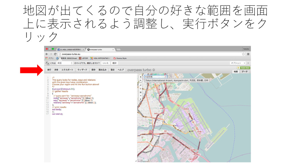Run the query with the 実行 button
Image resolution: width=295 pixels, height=166 pixels.
(49, 70)
